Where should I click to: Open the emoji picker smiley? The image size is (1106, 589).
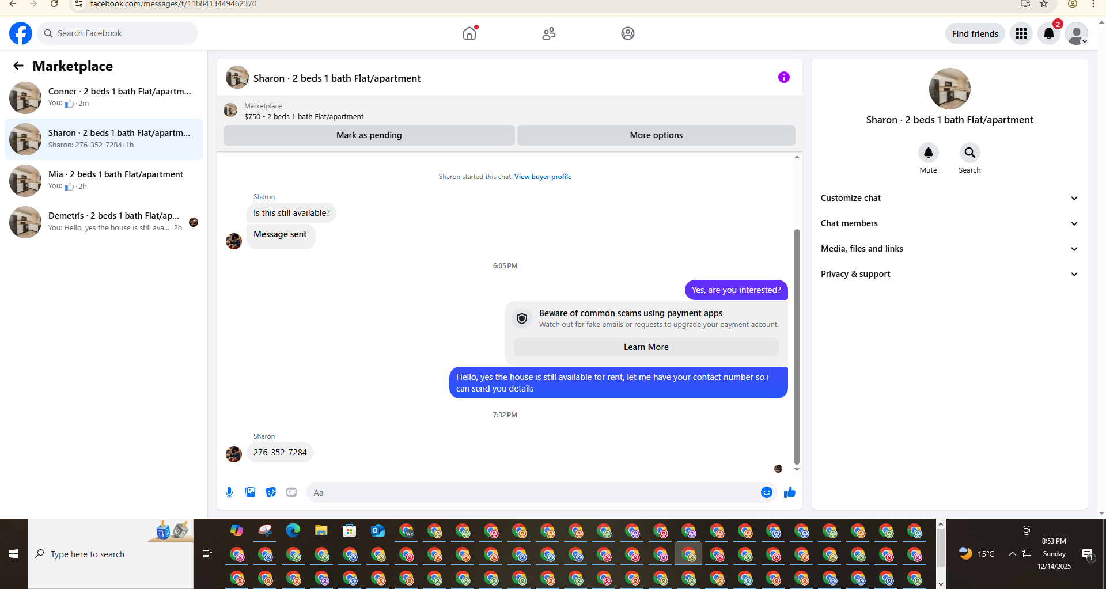pyautogui.click(x=766, y=492)
